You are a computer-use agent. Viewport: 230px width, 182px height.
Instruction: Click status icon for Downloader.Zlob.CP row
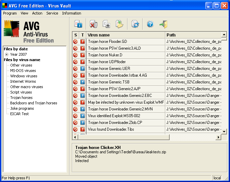tap(76, 123)
